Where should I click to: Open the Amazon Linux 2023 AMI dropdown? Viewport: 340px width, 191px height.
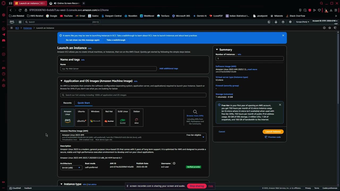pyautogui.click(x=133, y=137)
